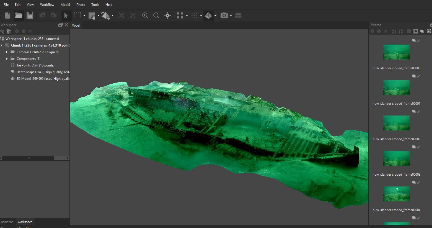Toggle the textured model view mode
This screenshot has height=228, width=432.
coord(208,16)
